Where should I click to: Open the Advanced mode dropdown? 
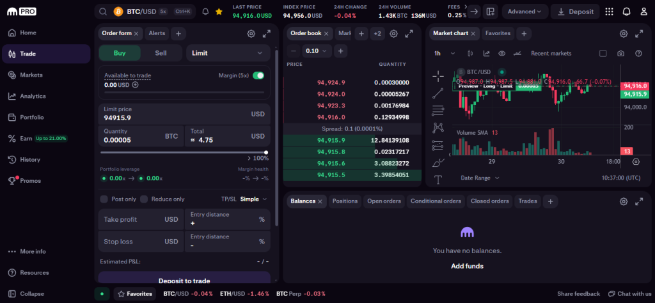click(525, 12)
